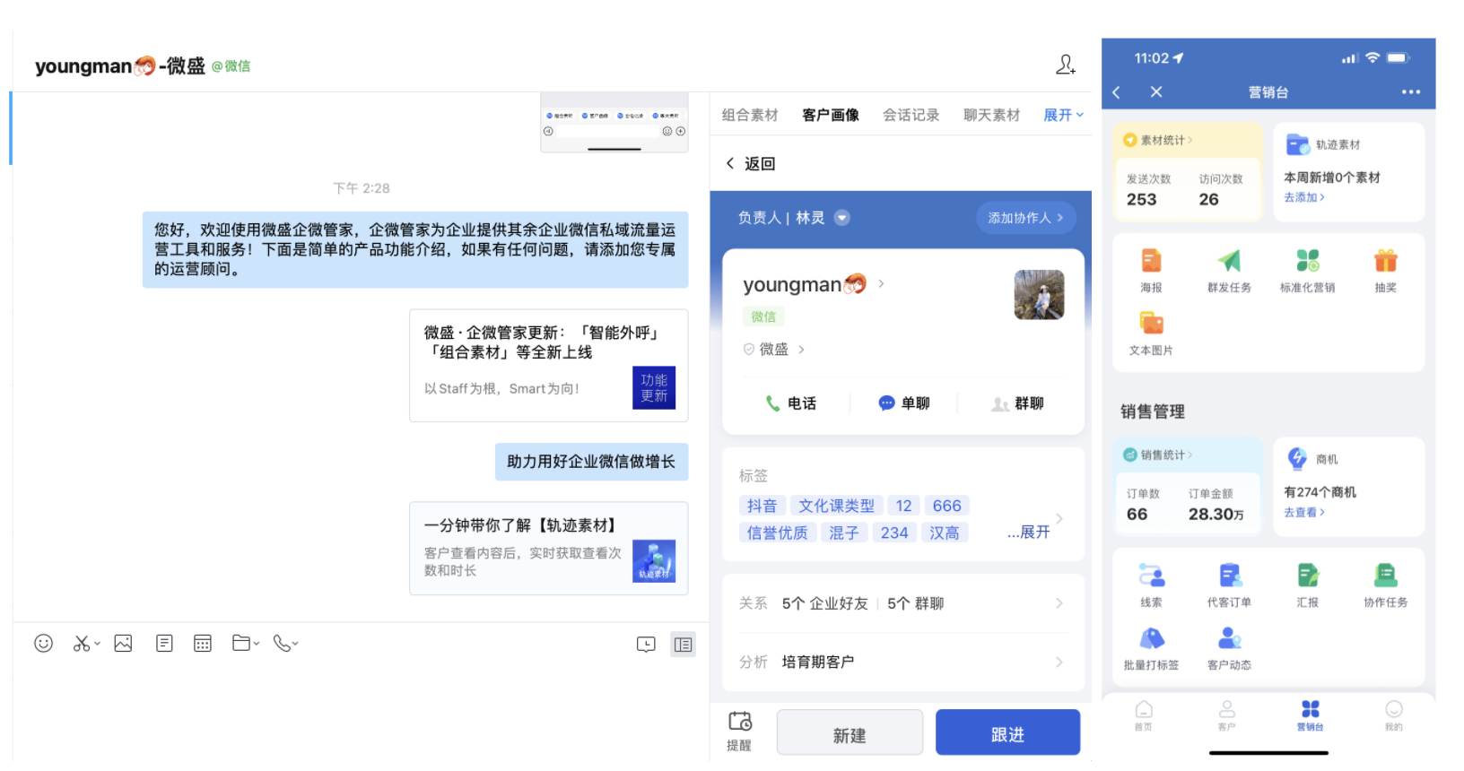This screenshot has height=771, width=1464.
Task: Open the youngman customer avatar photo
Action: coord(1039,294)
